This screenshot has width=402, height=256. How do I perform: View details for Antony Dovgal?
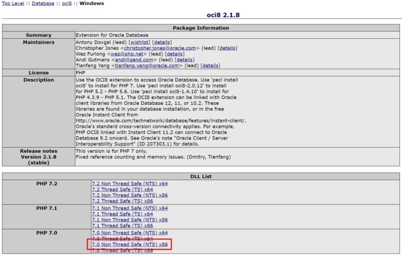point(162,42)
